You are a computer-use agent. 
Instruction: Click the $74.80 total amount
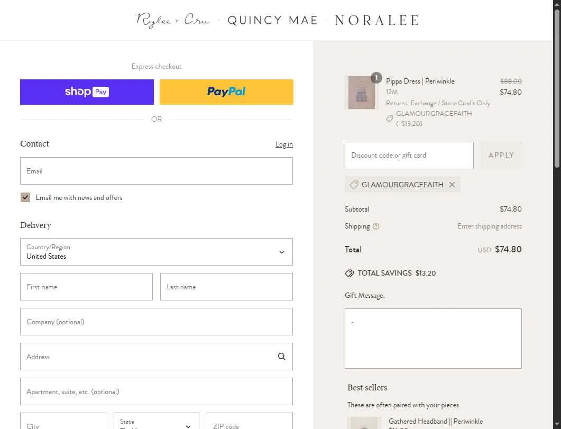508,249
